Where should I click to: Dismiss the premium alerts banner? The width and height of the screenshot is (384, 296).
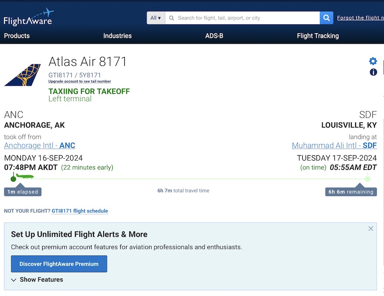coord(371,229)
